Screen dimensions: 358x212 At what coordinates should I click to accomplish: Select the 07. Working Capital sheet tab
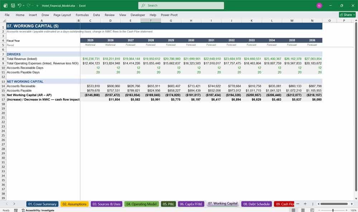coord(223,203)
